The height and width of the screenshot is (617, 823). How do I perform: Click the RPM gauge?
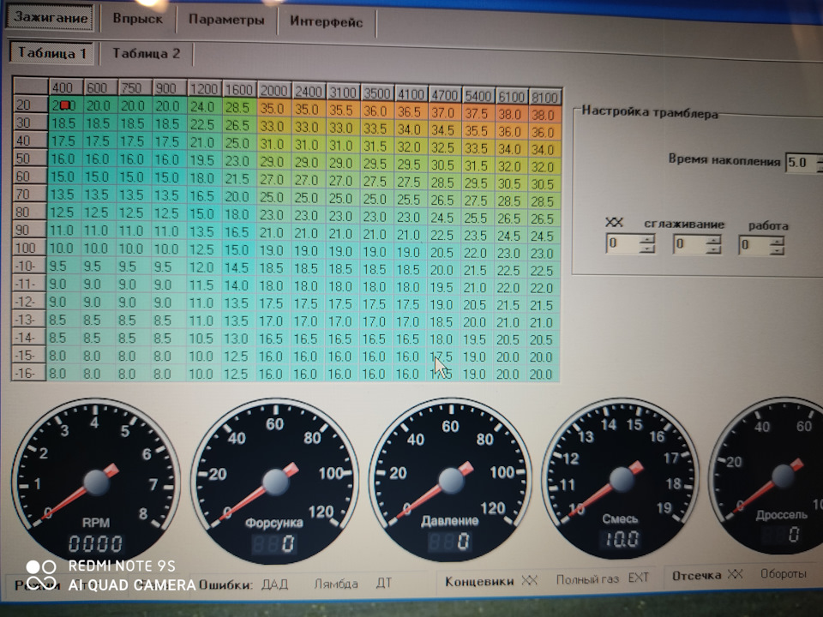tap(95, 482)
